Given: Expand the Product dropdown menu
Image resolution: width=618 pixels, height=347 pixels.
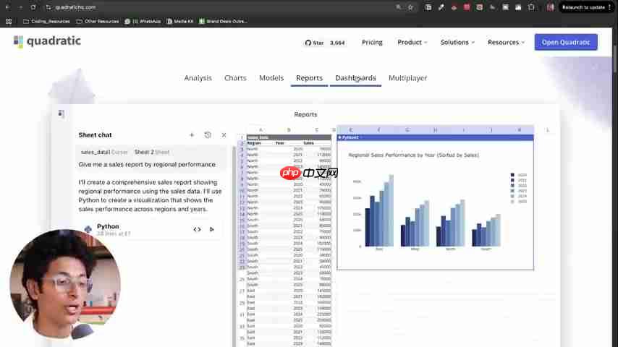Looking at the screenshot, I should pos(412,42).
